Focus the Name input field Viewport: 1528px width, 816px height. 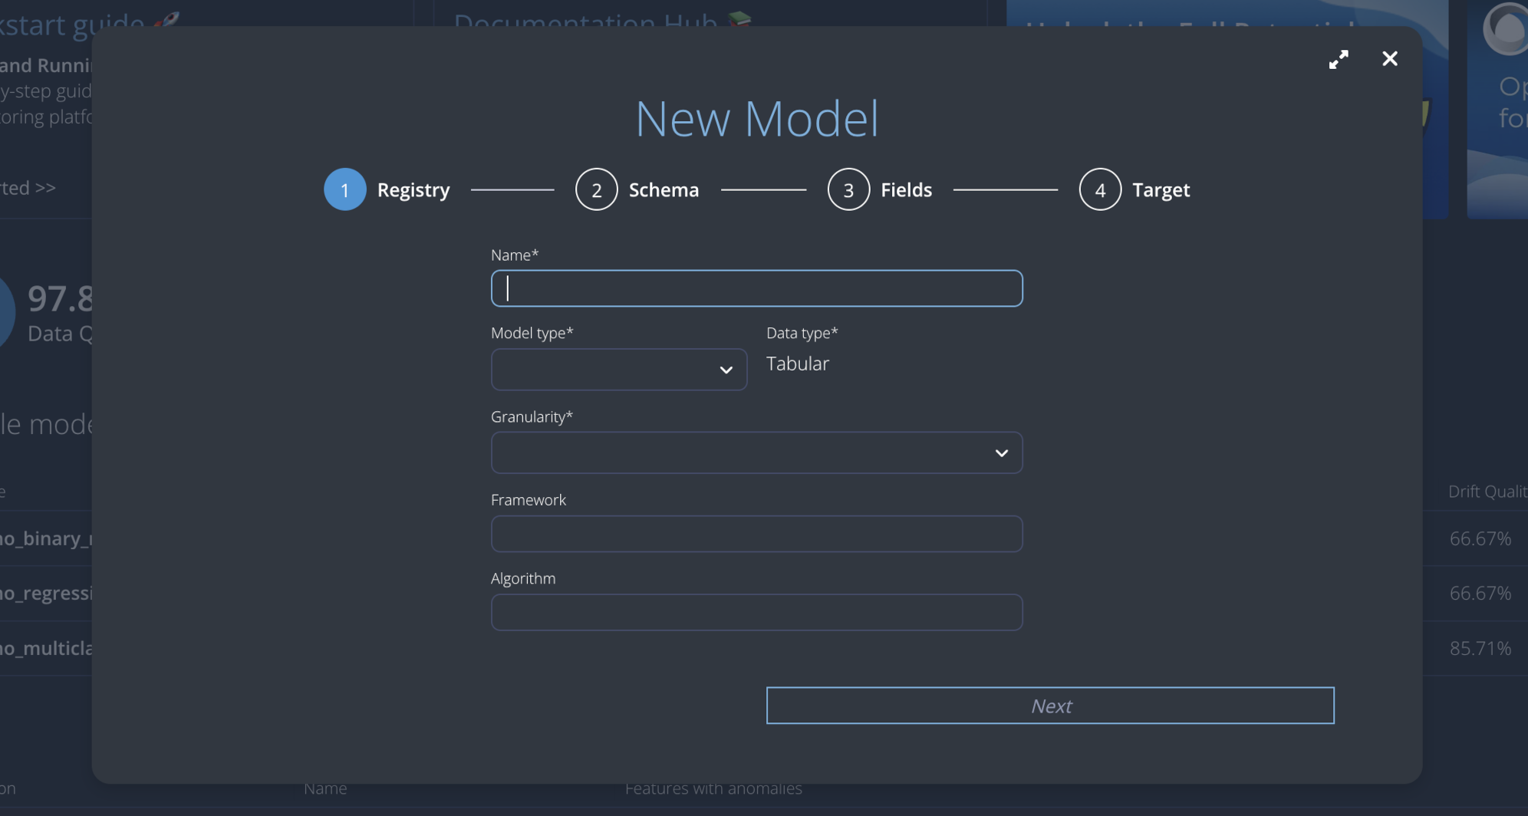(x=756, y=288)
